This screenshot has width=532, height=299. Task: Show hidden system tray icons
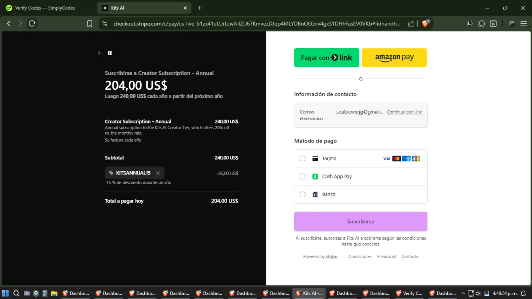coord(463,293)
